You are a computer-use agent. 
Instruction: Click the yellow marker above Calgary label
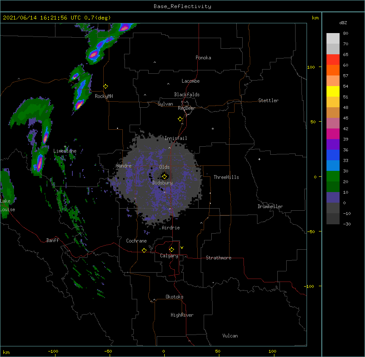pyautogui.click(x=171, y=250)
